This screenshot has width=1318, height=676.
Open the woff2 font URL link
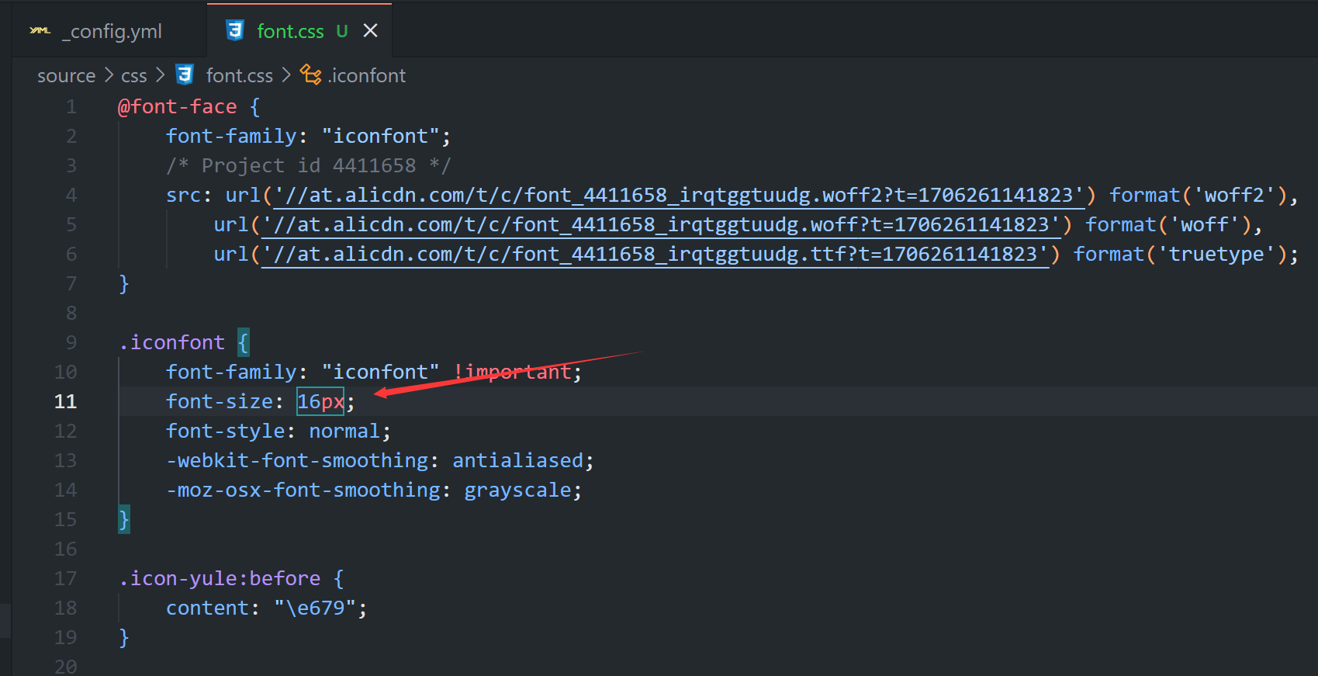[679, 195]
